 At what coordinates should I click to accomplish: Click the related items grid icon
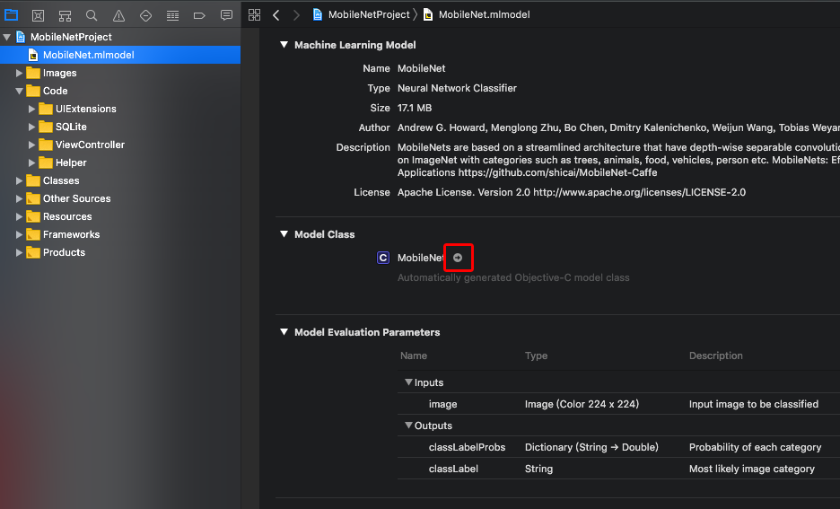pyautogui.click(x=255, y=15)
